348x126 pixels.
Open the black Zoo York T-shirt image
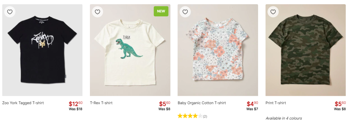(43, 50)
